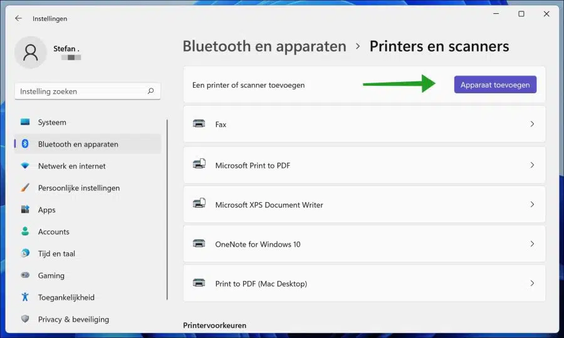Click the Microsoft Print to PDF printer icon
Screen dimensions: 564x338
pyautogui.click(x=199, y=164)
